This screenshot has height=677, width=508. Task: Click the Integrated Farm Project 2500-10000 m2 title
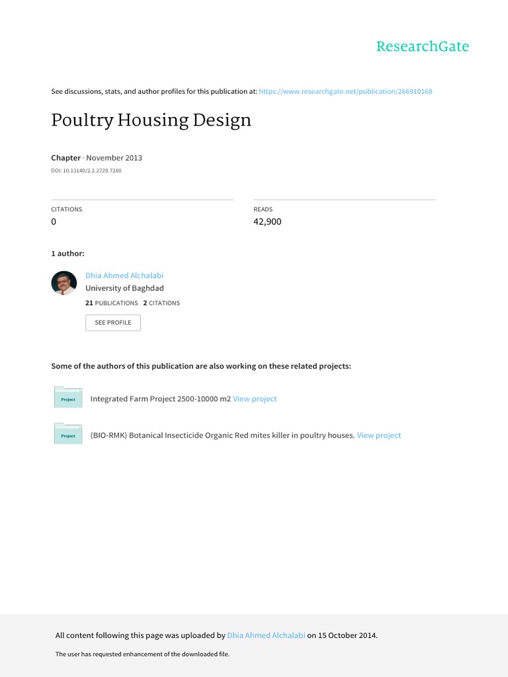coord(160,399)
